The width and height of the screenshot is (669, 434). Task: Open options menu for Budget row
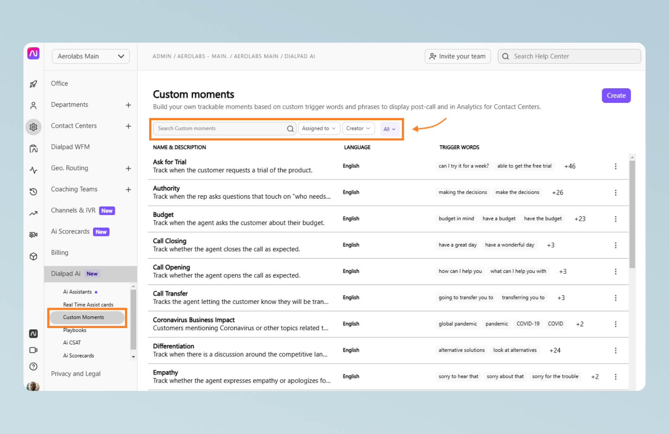[615, 219]
